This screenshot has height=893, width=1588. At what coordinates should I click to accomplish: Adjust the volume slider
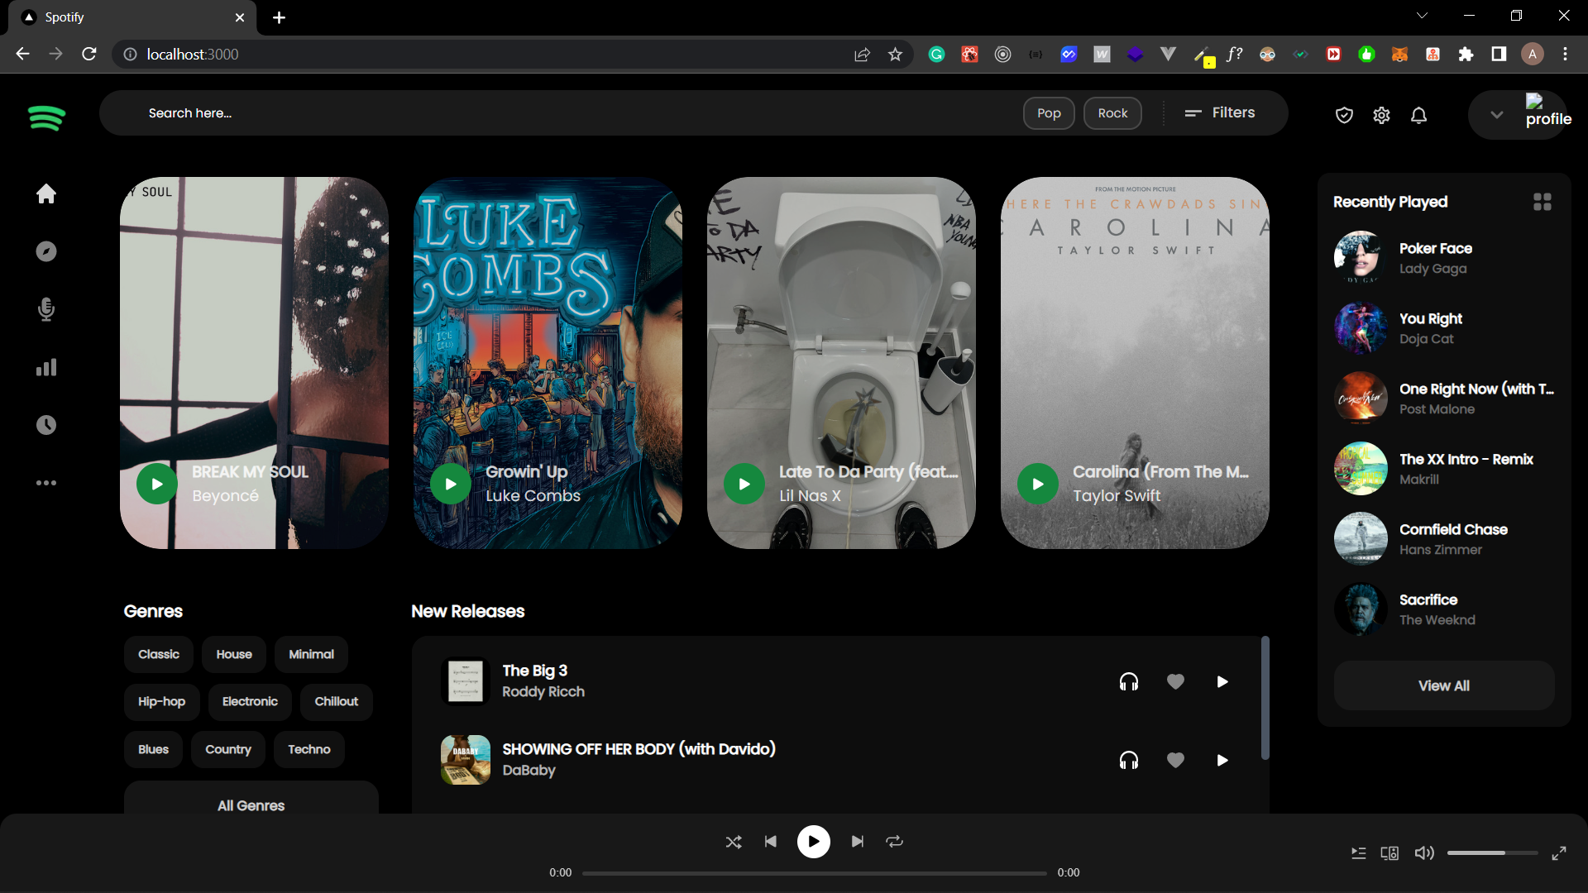1493,852
